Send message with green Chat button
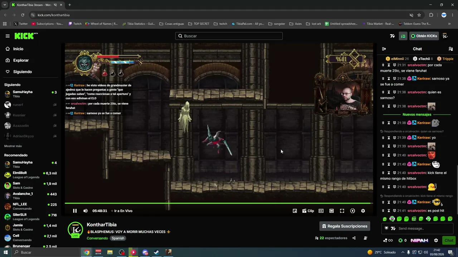This screenshot has height=257, width=458. click(x=449, y=241)
